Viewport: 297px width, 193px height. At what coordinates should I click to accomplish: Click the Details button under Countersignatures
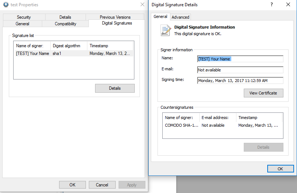point(263,147)
